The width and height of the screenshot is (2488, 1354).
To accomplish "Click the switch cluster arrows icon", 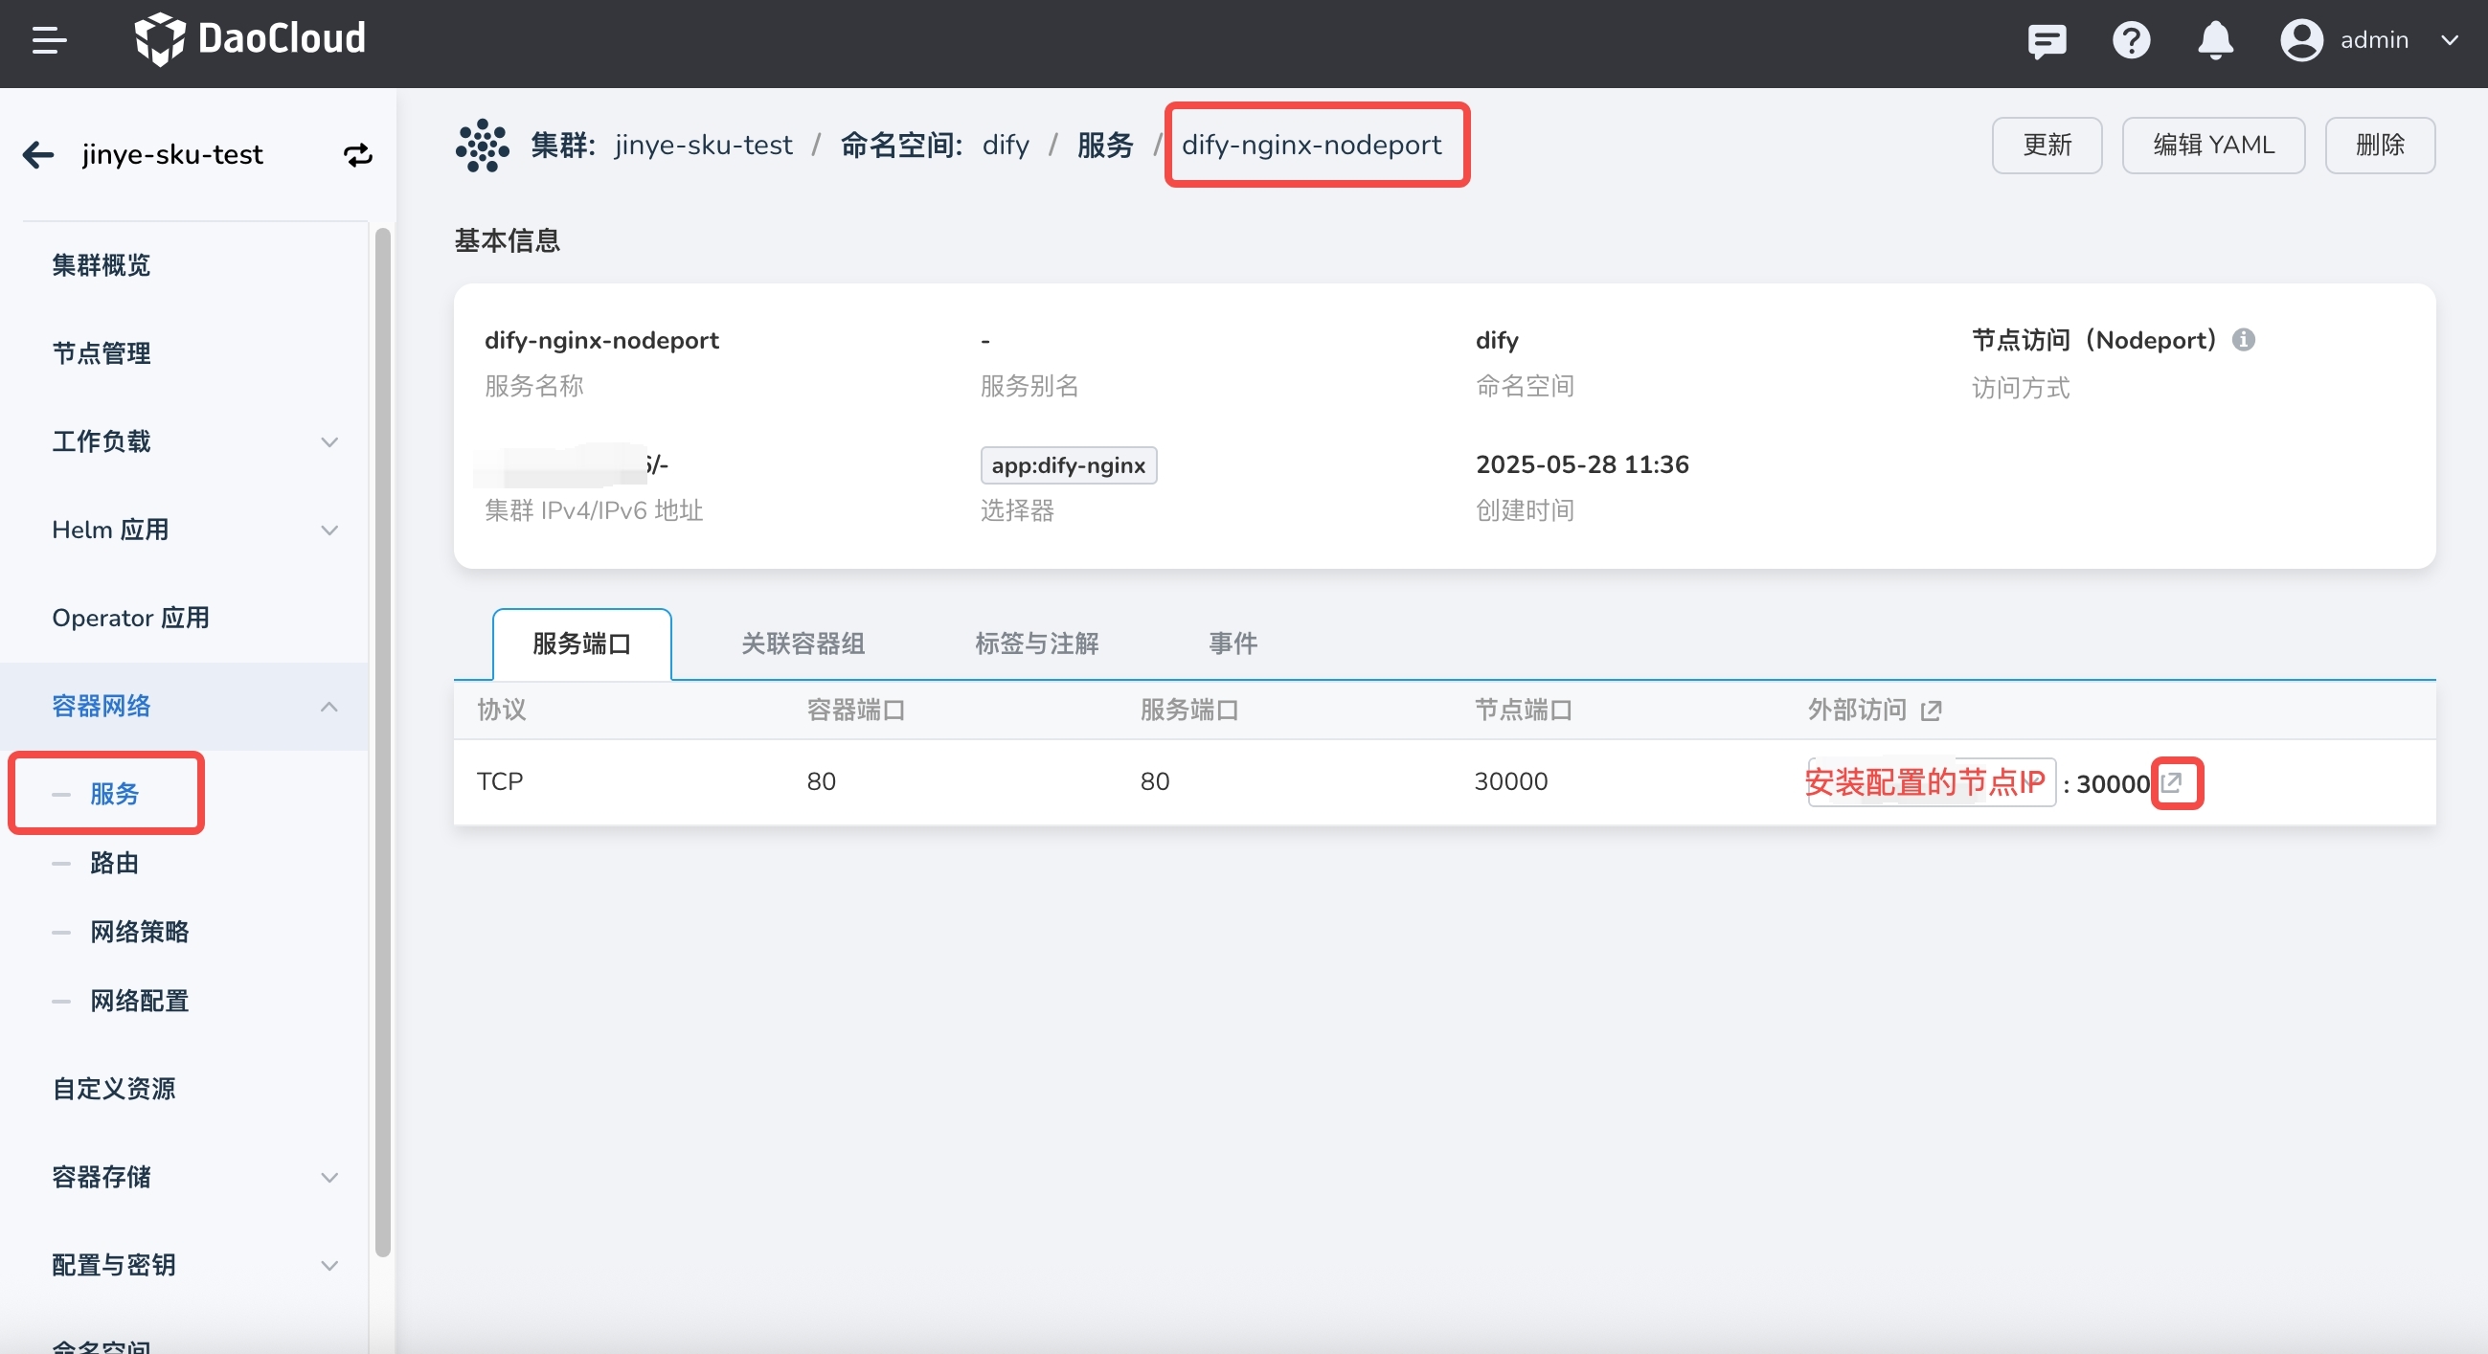I will pyautogui.click(x=358, y=154).
